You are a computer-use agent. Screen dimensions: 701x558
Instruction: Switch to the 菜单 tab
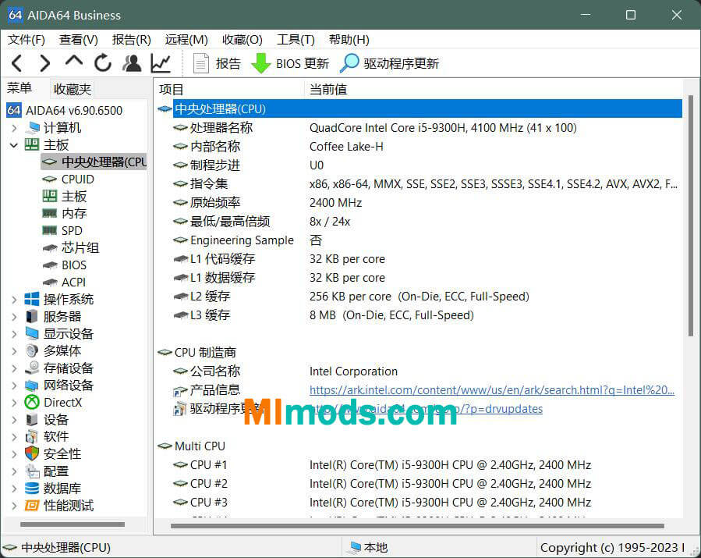tap(19, 88)
